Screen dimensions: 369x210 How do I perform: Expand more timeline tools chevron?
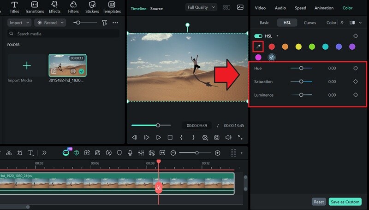(44, 153)
